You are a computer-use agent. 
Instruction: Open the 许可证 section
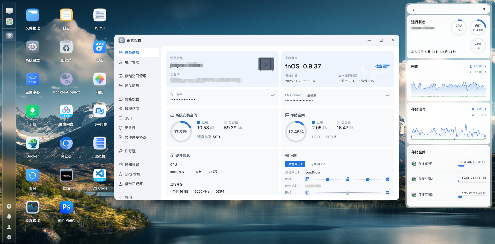[138, 151]
